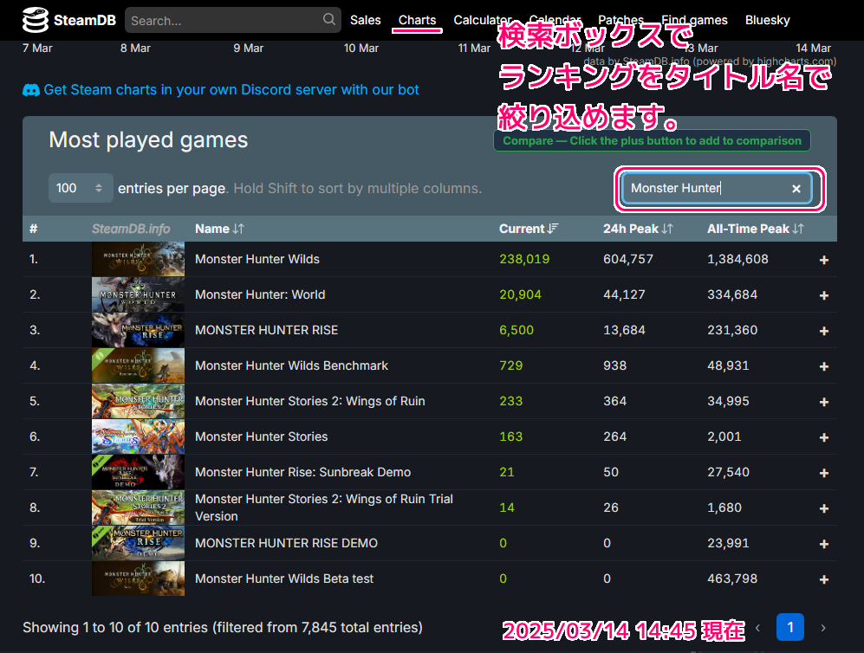Click the Discord bot charts link
This screenshot has width=864, height=653.
tap(231, 90)
